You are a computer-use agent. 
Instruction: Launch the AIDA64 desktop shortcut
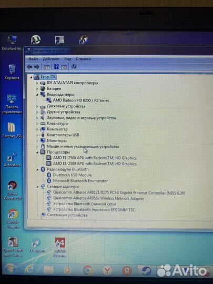click(60, 247)
